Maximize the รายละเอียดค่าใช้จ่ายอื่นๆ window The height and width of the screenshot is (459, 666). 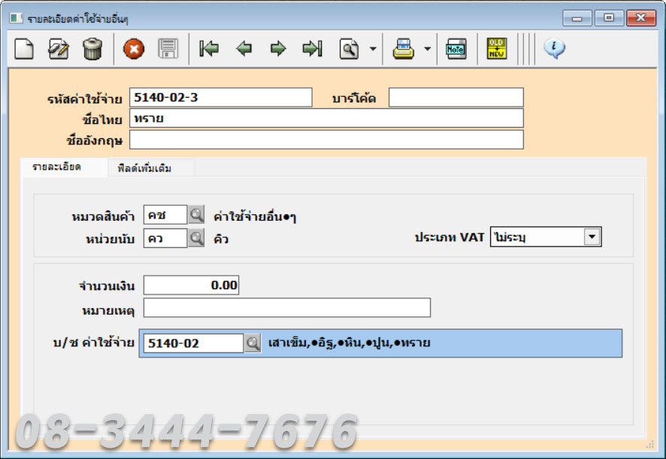[609, 18]
